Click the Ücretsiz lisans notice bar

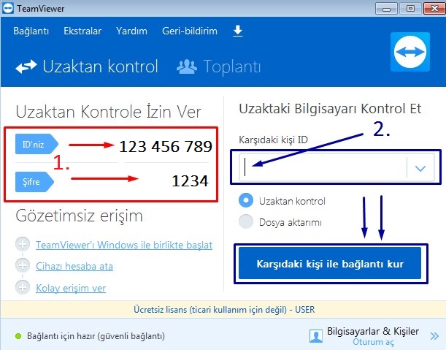(x=223, y=309)
